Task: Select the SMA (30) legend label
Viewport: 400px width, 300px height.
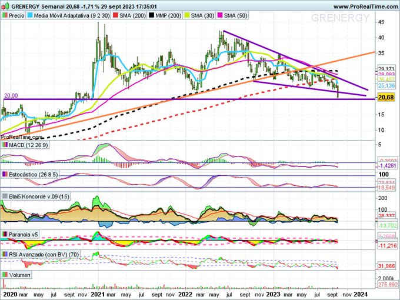Action: [x=202, y=15]
